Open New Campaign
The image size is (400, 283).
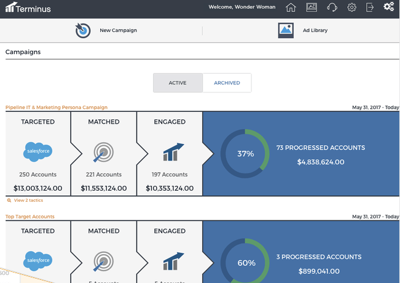(119, 30)
